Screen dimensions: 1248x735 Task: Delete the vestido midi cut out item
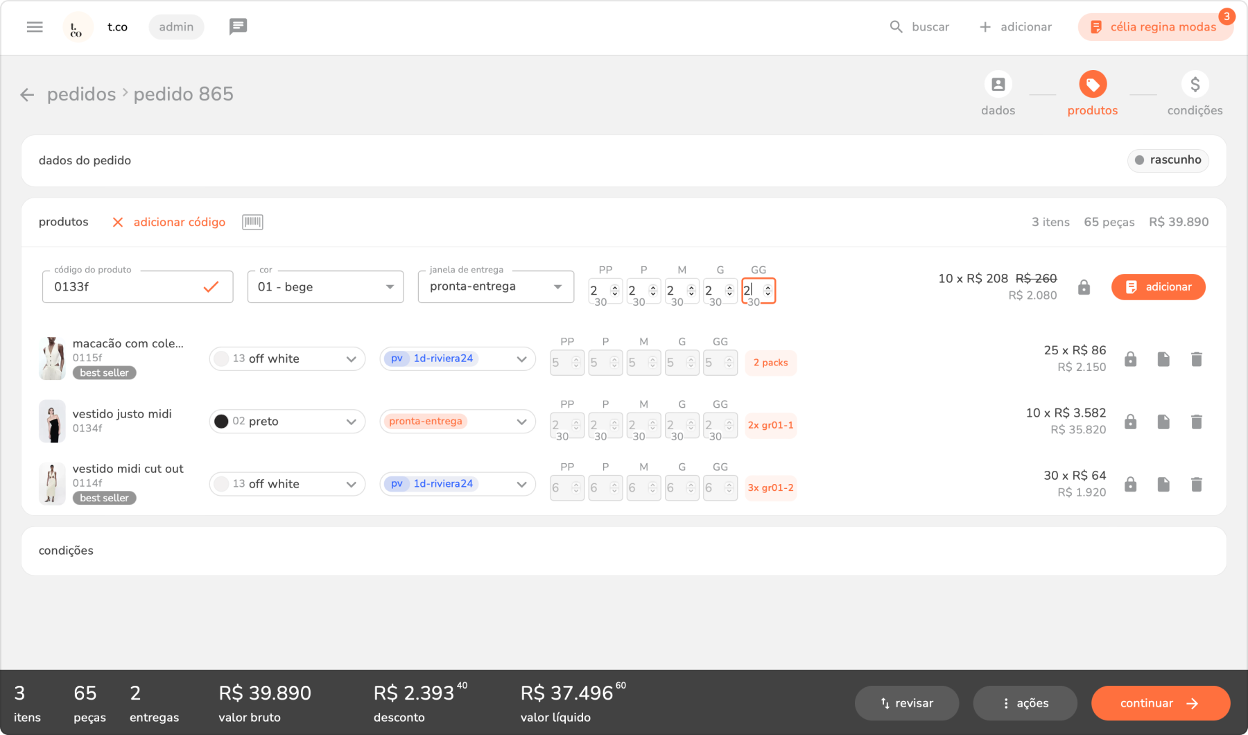click(x=1196, y=485)
